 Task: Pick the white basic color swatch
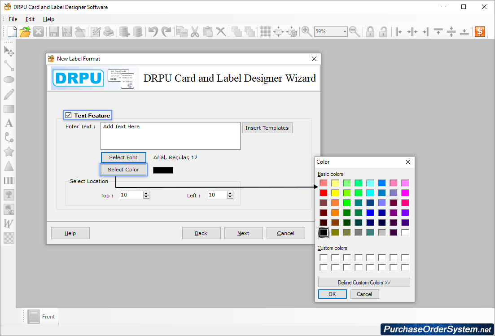(x=405, y=232)
